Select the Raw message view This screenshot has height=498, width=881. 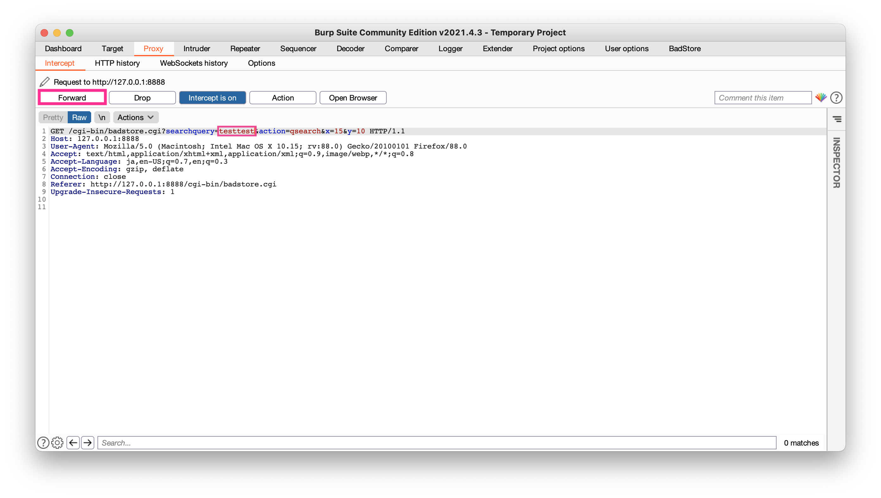click(79, 117)
